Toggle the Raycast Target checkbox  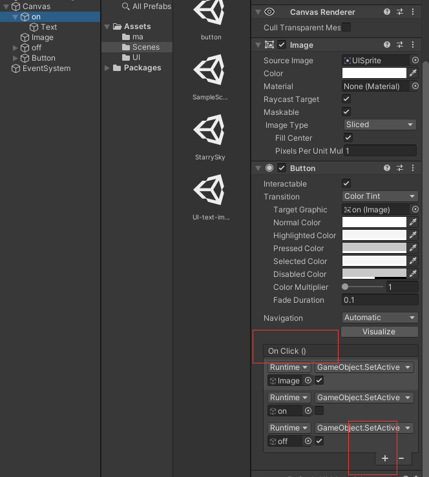click(346, 99)
